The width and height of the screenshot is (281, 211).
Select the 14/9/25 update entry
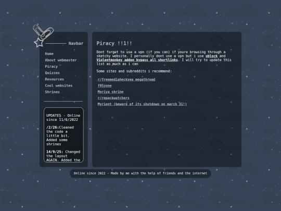[63, 156]
